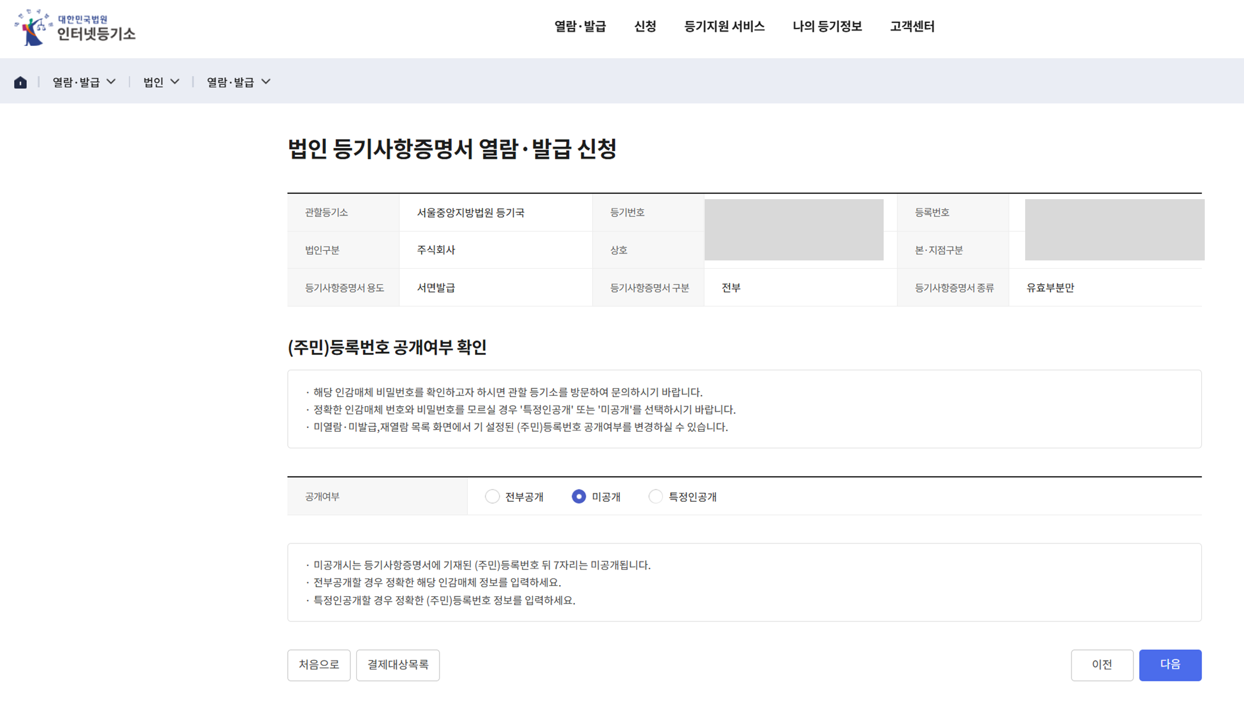Viewport: 1244px width, 701px height.
Task: Expand first 열람·발급 breadcrumb dropdown
Action: pos(84,82)
